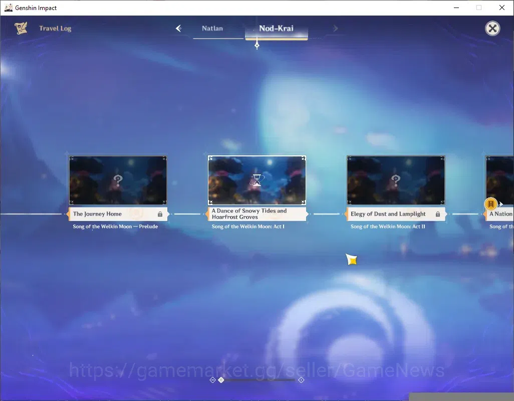The width and height of the screenshot is (514, 401).
Task: Click the lock icon on The Journey Home
Action: click(160, 214)
